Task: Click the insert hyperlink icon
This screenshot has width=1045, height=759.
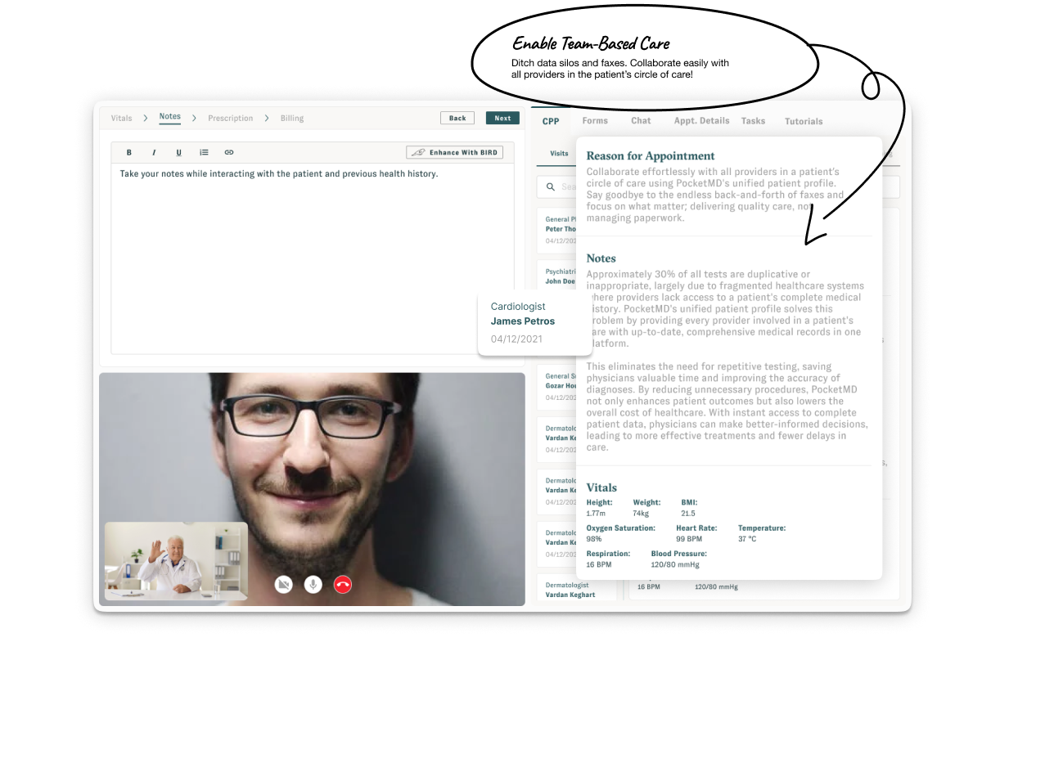Action: pos(228,151)
